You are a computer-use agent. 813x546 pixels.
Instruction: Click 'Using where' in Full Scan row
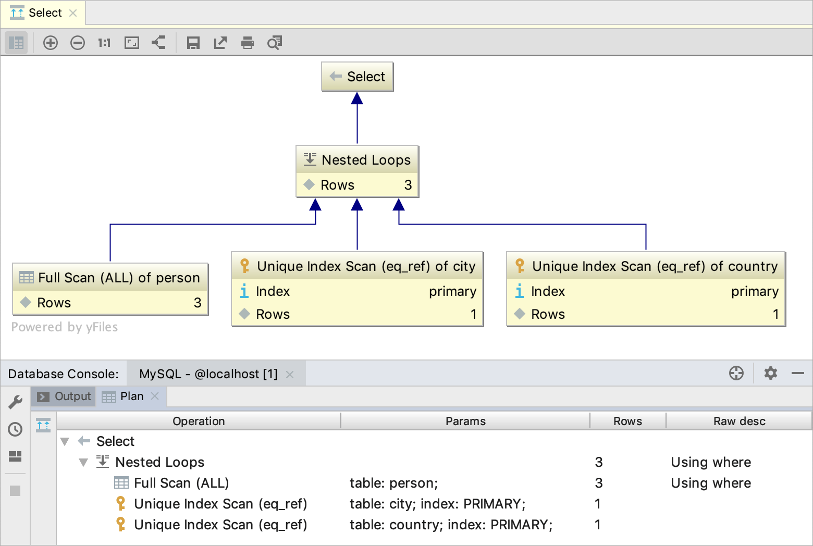pyautogui.click(x=711, y=483)
